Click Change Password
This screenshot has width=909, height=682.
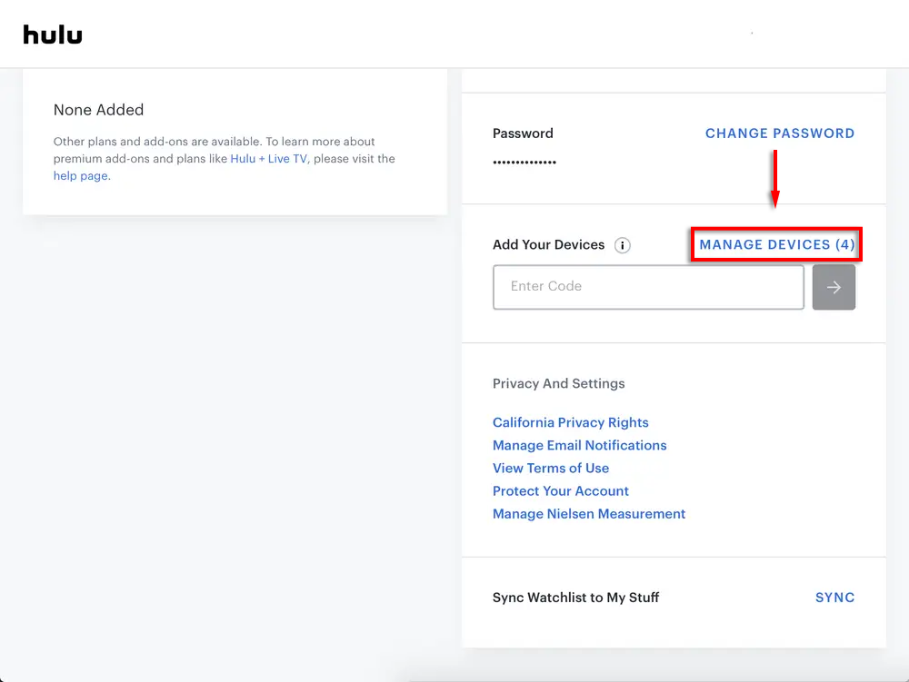click(779, 133)
